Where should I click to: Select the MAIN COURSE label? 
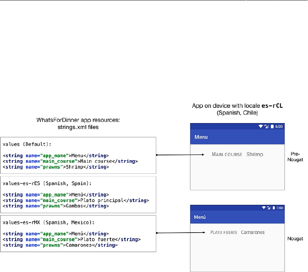(x=227, y=155)
